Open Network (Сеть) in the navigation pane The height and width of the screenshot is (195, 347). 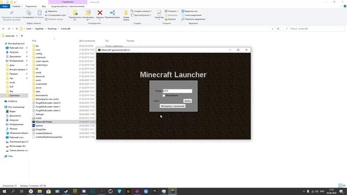coord(10,156)
